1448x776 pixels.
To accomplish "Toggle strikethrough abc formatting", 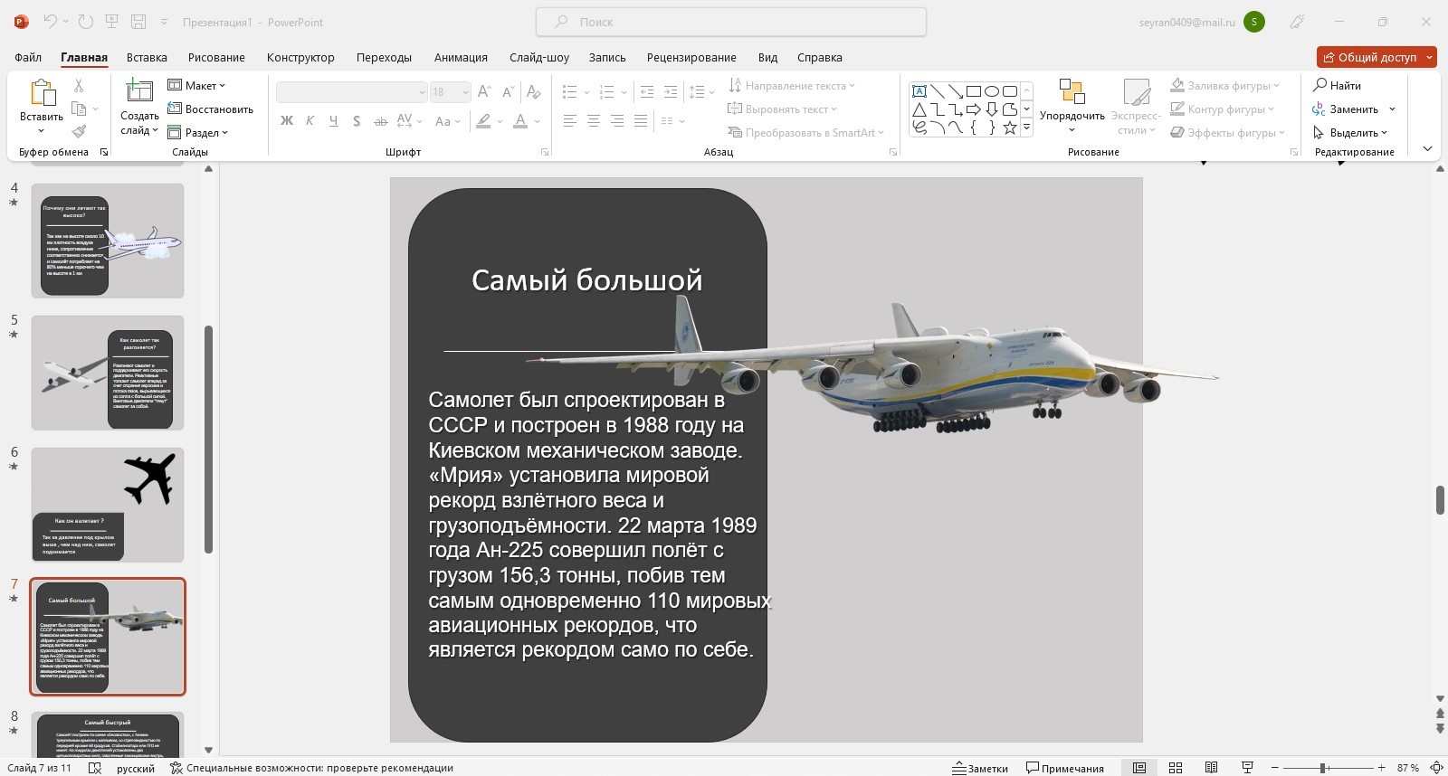I will click(381, 120).
